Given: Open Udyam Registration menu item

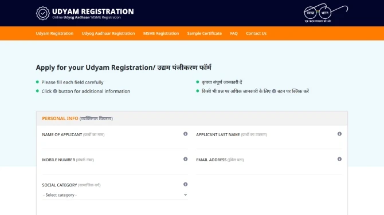Looking at the screenshot, I should tap(54, 34).
